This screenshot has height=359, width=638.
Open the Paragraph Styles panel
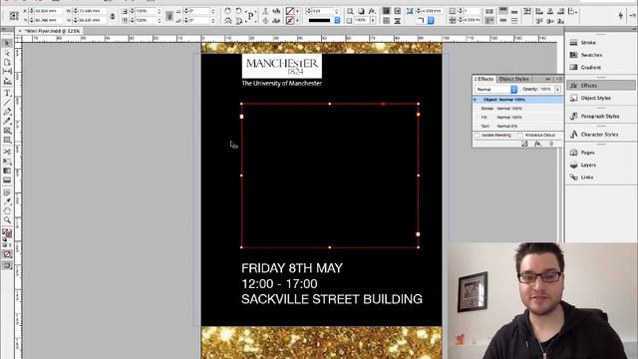(601, 116)
